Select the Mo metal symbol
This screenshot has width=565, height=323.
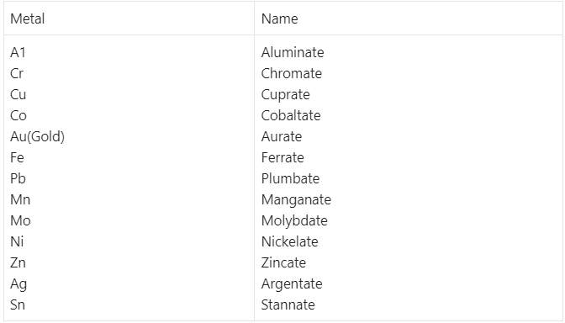[x=20, y=220]
